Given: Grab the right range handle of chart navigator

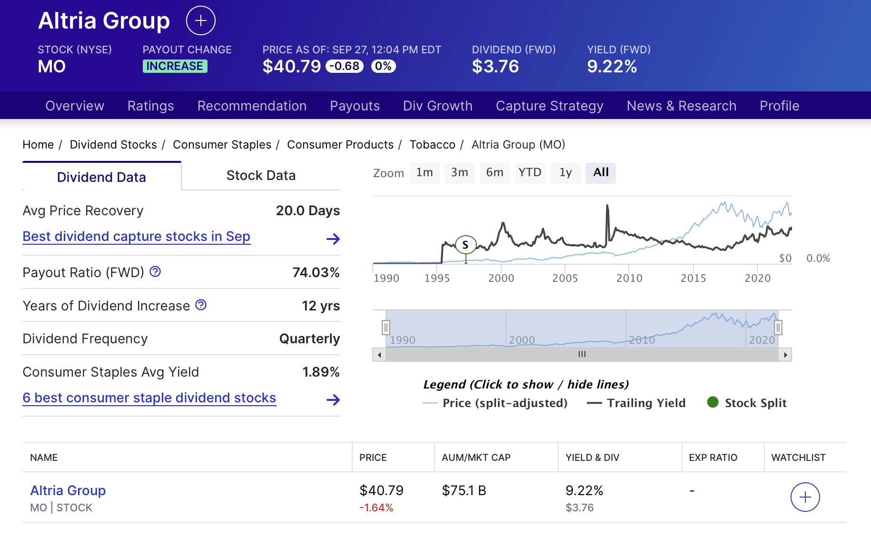Looking at the screenshot, I should 778,327.
